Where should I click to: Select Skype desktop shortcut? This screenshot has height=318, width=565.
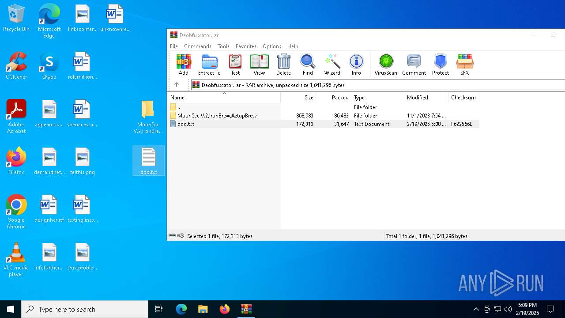[49, 66]
